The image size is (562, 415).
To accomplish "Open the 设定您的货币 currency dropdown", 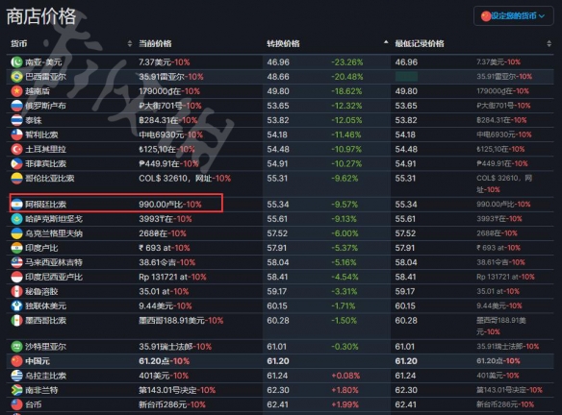I will pos(513,16).
